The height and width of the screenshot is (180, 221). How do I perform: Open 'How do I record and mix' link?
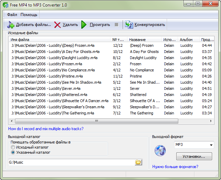coord(46,129)
